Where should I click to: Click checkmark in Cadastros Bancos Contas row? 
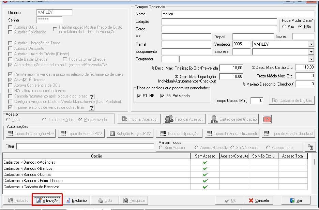(x=205, y=175)
